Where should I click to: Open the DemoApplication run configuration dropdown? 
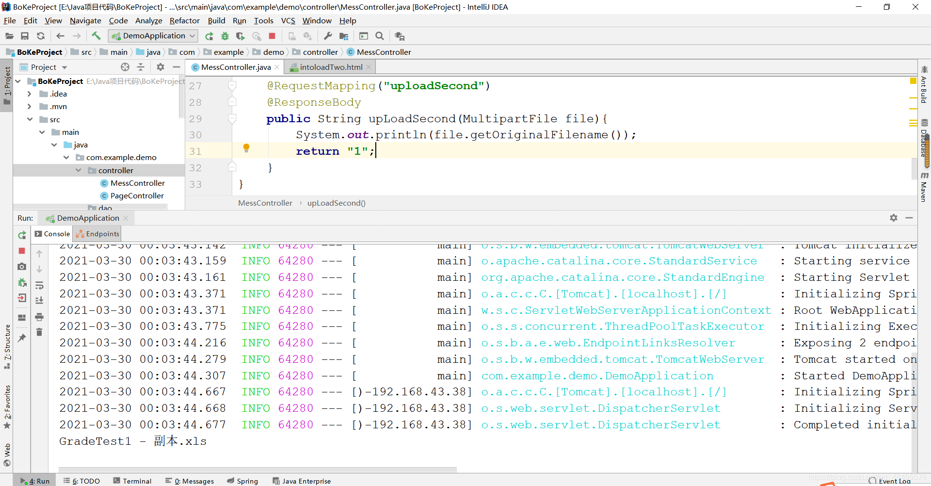(x=153, y=36)
